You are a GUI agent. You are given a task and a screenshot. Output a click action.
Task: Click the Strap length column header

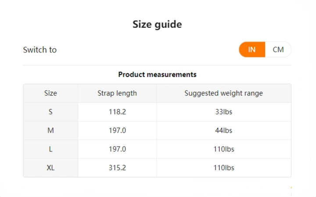point(117,93)
